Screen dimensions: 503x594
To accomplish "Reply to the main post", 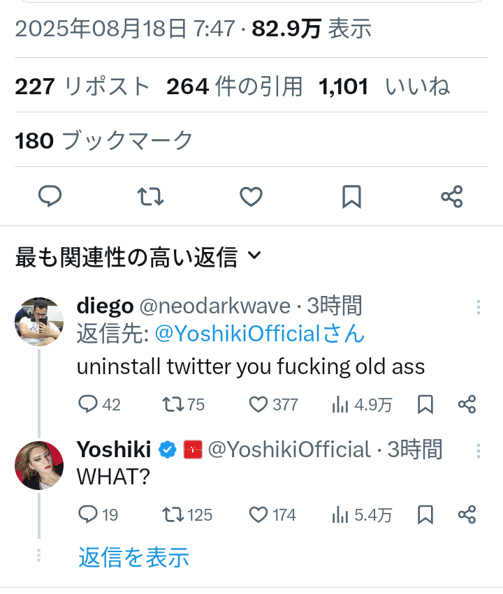I will coord(50,198).
